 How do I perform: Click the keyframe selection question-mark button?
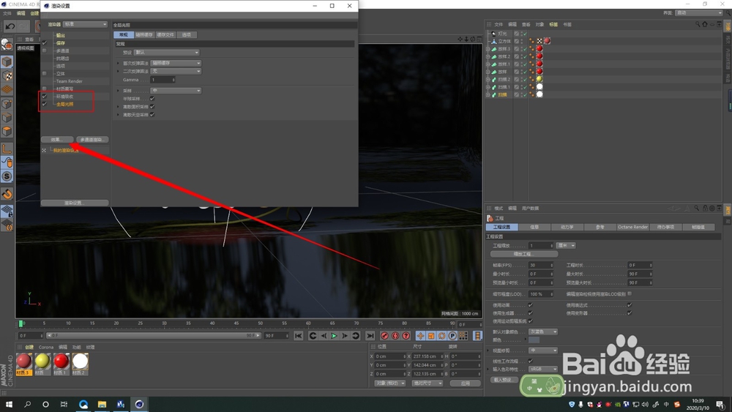coord(406,335)
